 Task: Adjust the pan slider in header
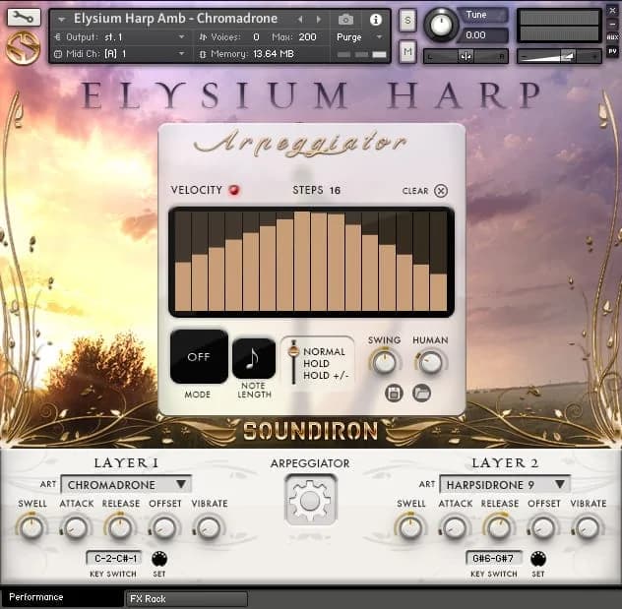tap(466, 56)
